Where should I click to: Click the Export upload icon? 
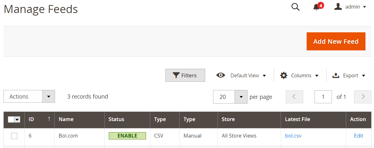click(x=336, y=75)
